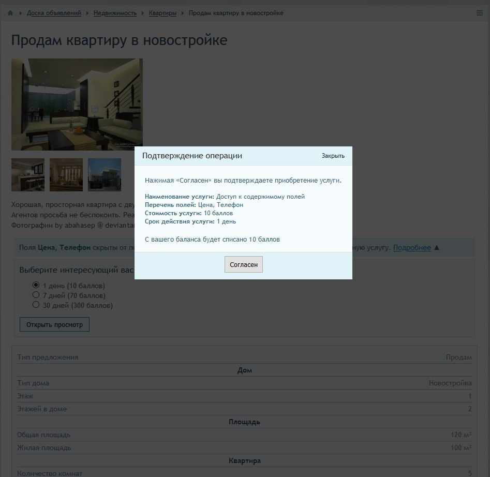Collapse details with the ▲ arrow beside Подробнее
The width and height of the screenshot is (490, 477).
(x=437, y=248)
